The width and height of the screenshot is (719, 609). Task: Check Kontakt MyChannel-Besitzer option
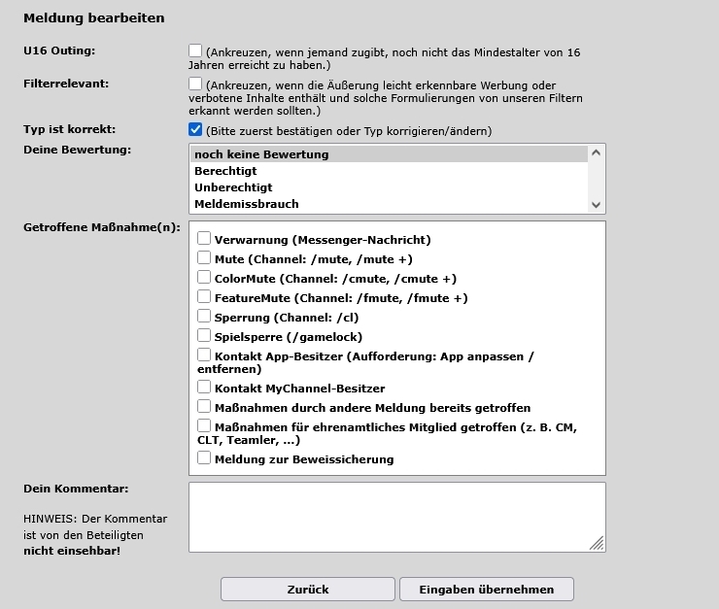point(204,387)
